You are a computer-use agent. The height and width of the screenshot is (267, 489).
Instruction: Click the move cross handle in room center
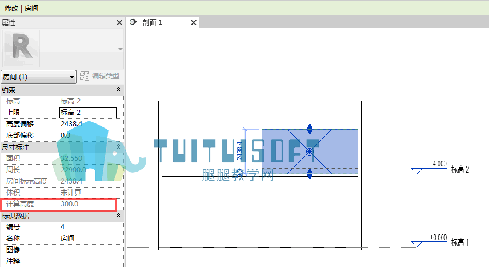click(x=310, y=152)
